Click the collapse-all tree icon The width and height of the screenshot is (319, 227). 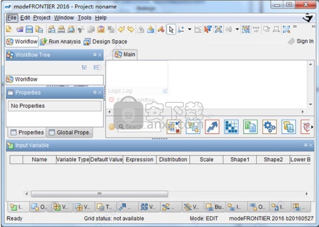(96, 67)
